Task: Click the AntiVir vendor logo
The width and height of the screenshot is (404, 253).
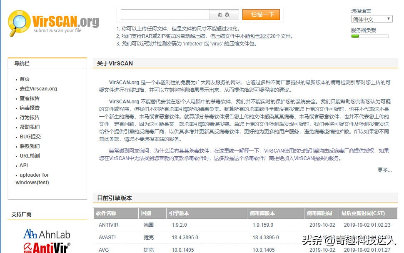Action: tap(47, 248)
